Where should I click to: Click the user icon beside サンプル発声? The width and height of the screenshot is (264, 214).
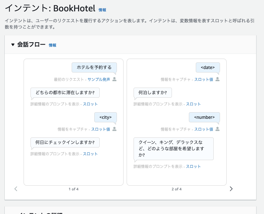coord(114,79)
